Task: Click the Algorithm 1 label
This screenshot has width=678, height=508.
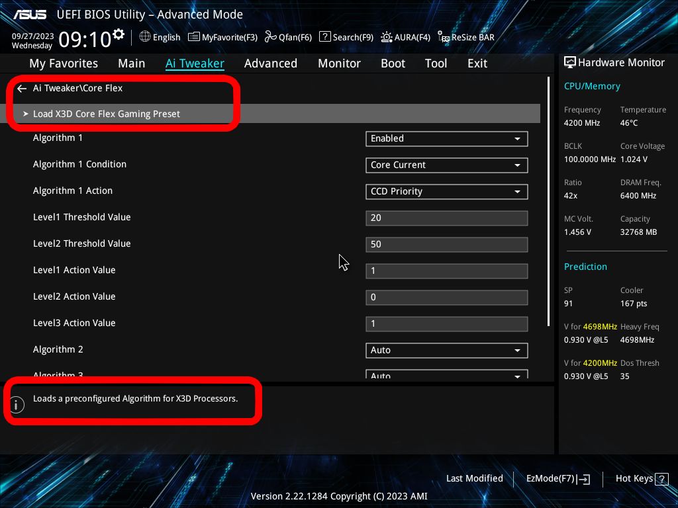Action: pyautogui.click(x=58, y=138)
